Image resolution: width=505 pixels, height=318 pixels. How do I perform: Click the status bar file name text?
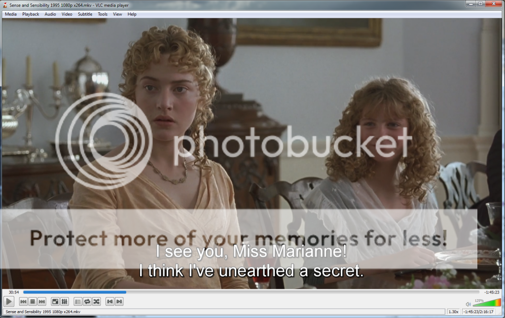coord(43,312)
